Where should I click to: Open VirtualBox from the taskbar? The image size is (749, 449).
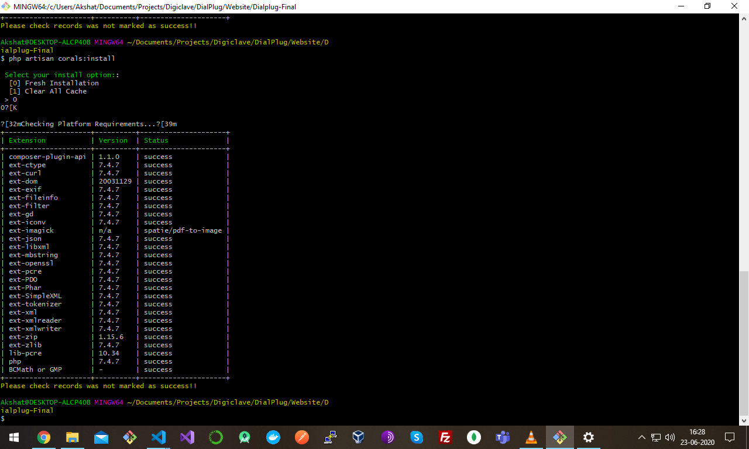(x=359, y=437)
